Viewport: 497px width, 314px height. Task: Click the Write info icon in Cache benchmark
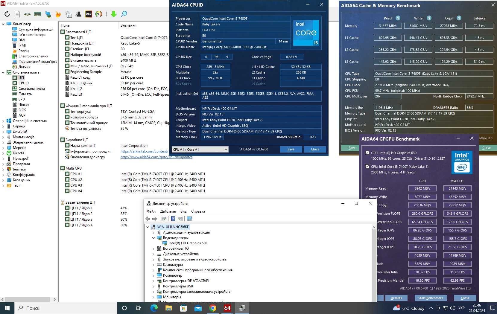pos(429,18)
